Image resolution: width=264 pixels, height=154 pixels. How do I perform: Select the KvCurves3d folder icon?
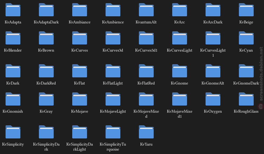point(113,38)
